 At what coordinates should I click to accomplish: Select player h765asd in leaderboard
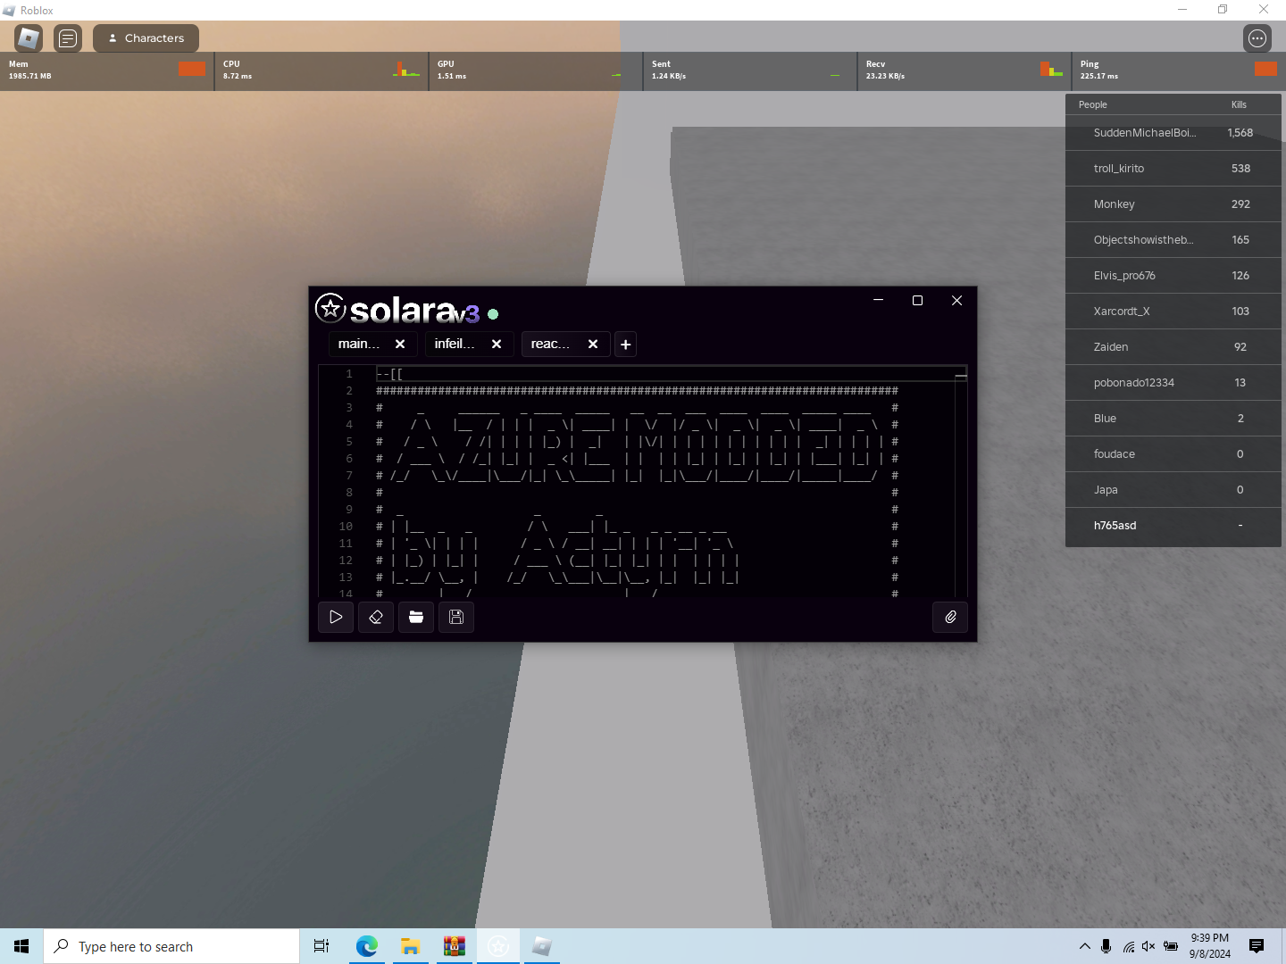point(1173,526)
